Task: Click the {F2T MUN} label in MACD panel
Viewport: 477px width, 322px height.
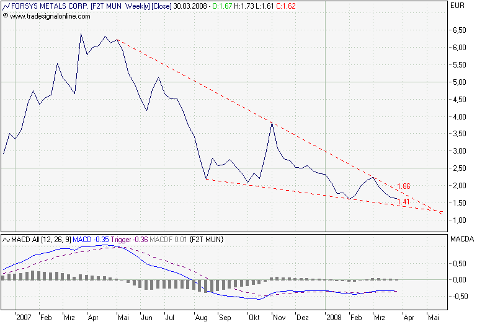Action: point(207,240)
